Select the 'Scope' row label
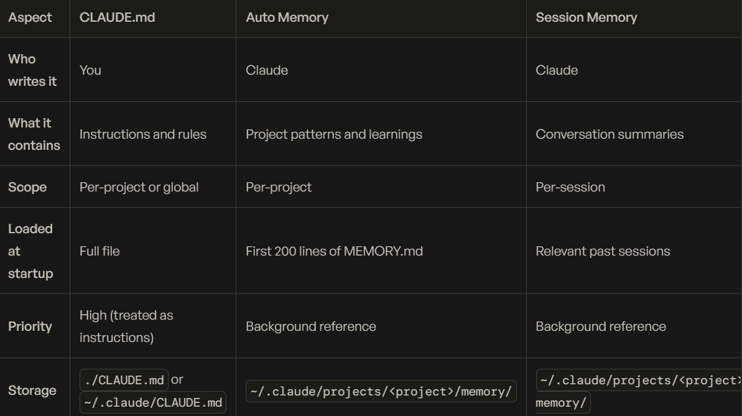 coord(27,187)
